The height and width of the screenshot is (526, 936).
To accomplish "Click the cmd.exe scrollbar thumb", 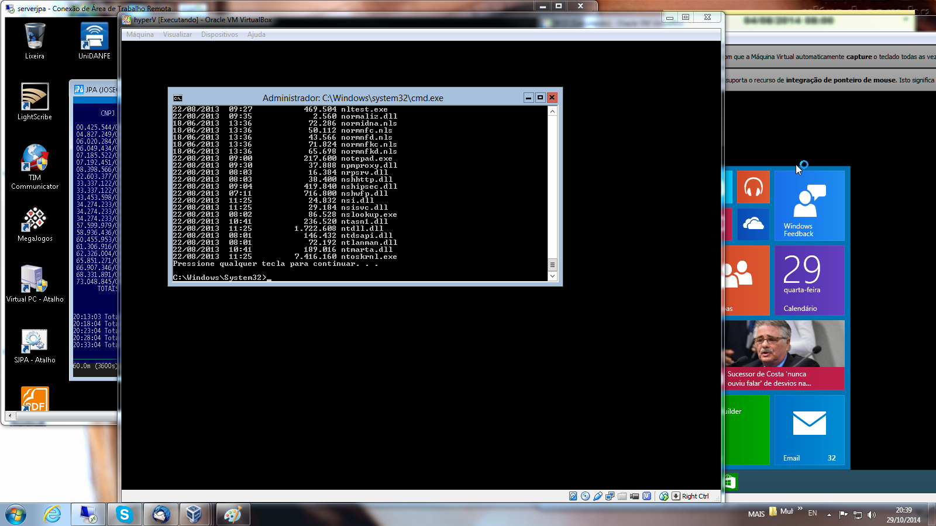I will tap(552, 265).
